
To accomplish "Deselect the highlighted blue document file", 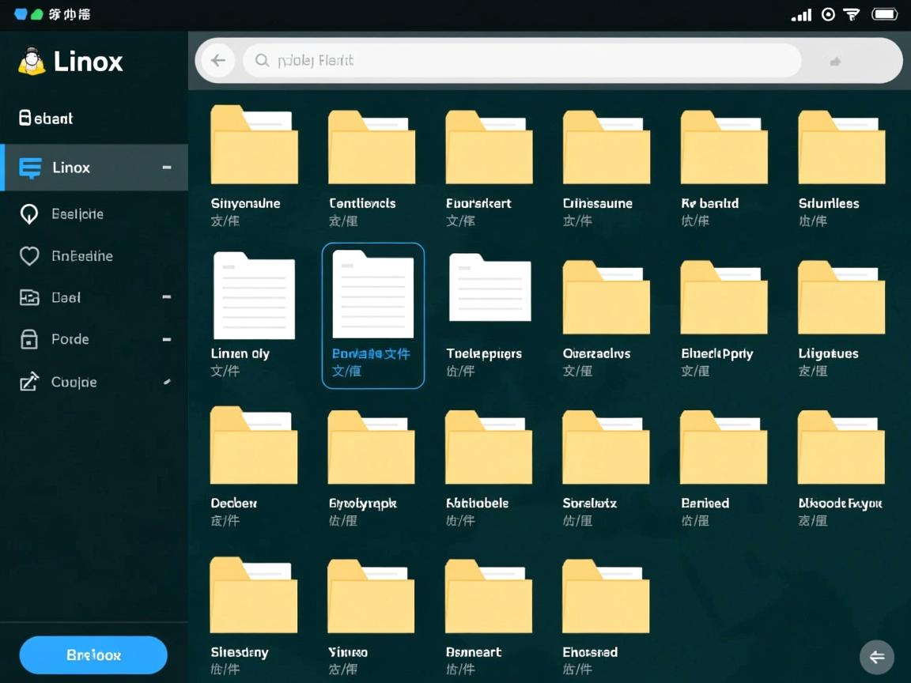I will (372, 296).
